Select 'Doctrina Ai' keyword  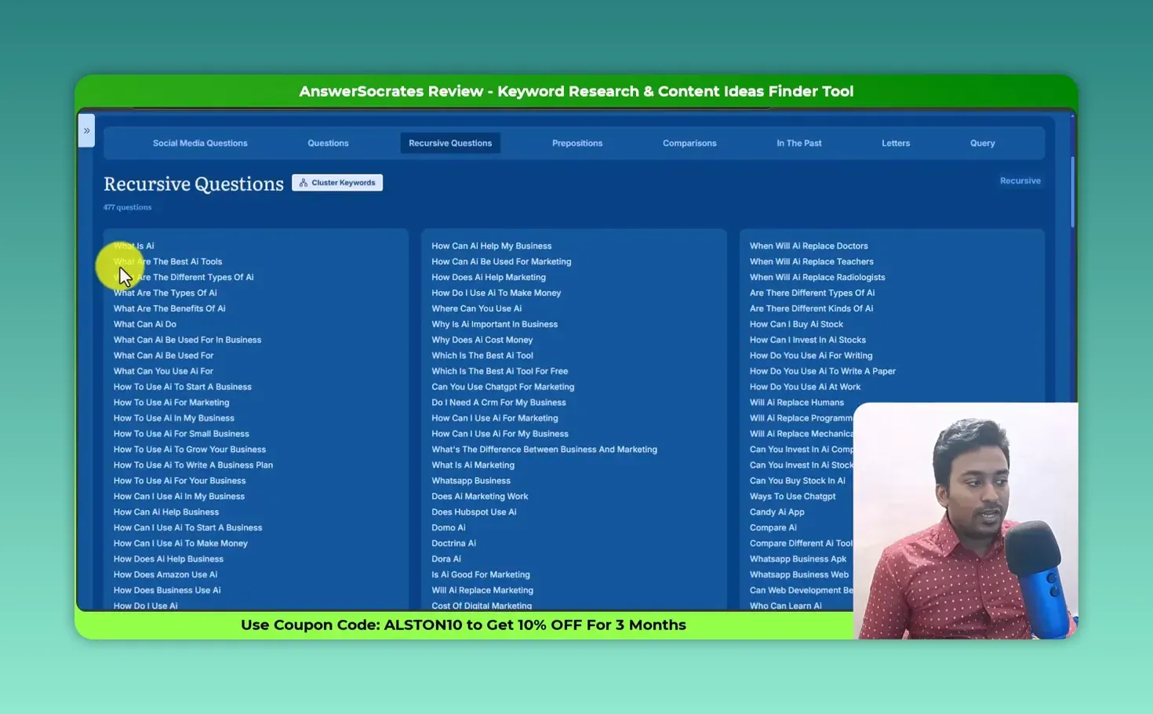point(453,545)
